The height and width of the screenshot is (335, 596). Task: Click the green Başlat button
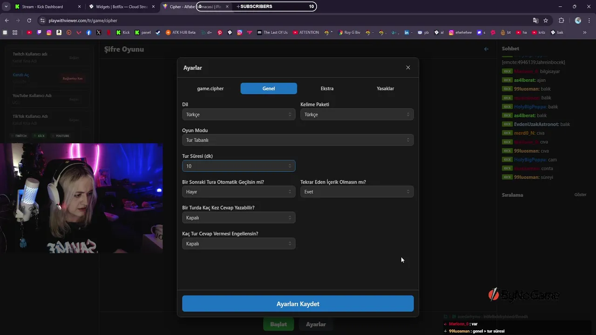(x=278, y=324)
